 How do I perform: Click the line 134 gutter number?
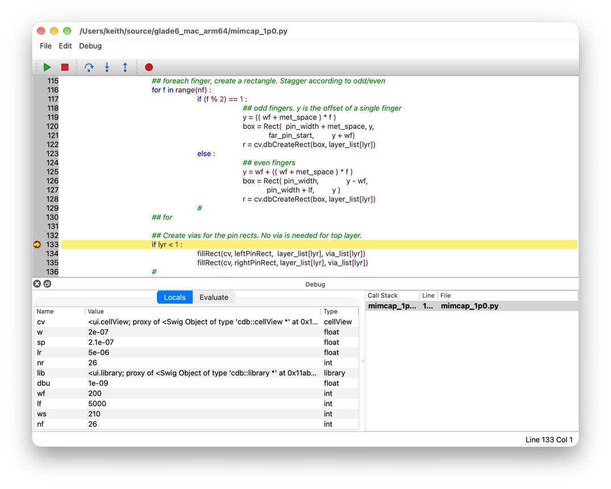[53, 254]
